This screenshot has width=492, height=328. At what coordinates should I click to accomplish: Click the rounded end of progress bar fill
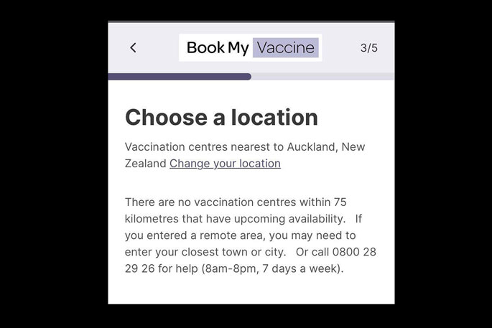click(x=249, y=77)
